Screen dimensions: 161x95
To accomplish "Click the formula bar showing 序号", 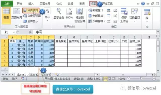I will [95, 32].
